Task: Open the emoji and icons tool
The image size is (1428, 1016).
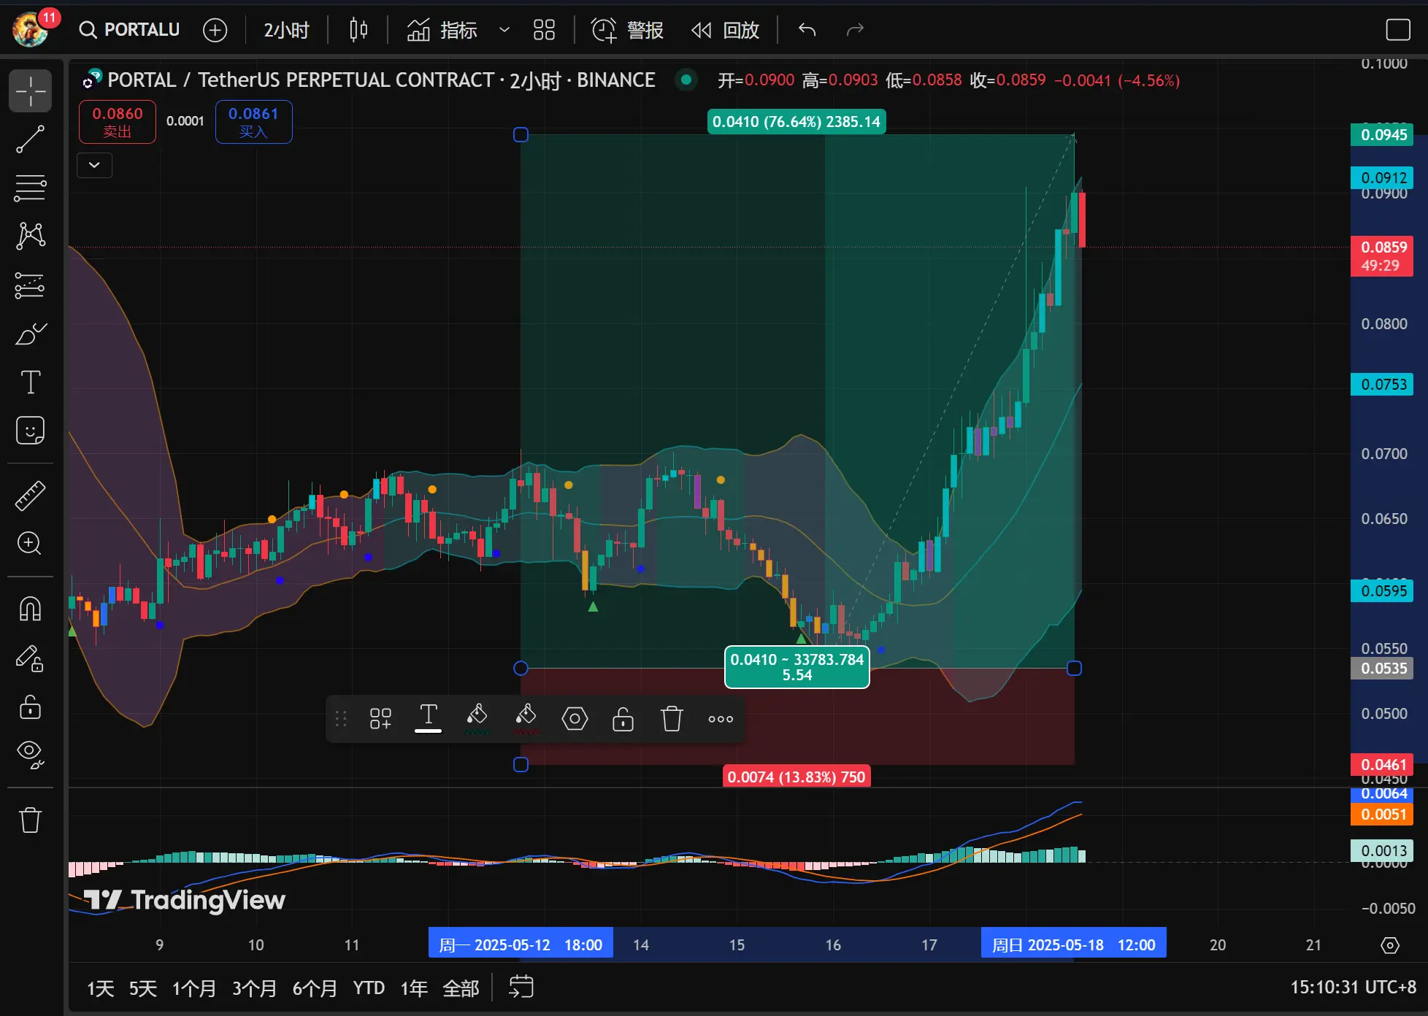Action: coord(30,431)
